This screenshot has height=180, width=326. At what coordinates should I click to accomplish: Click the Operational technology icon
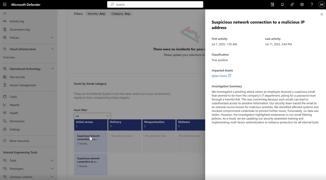[5, 69]
